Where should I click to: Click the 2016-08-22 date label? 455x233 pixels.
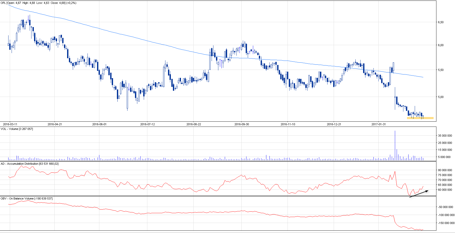194,124
